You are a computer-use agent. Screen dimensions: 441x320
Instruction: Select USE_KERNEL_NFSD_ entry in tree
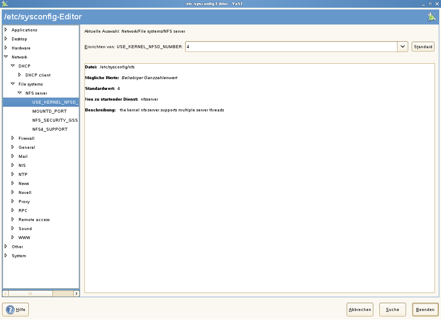(55, 102)
